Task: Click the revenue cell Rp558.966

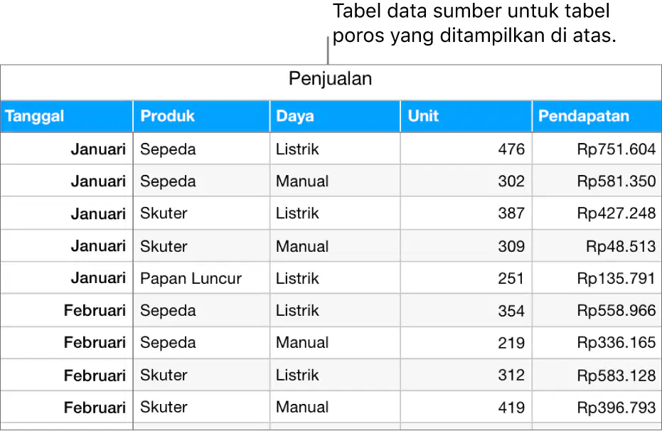Action: pos(597,310)
